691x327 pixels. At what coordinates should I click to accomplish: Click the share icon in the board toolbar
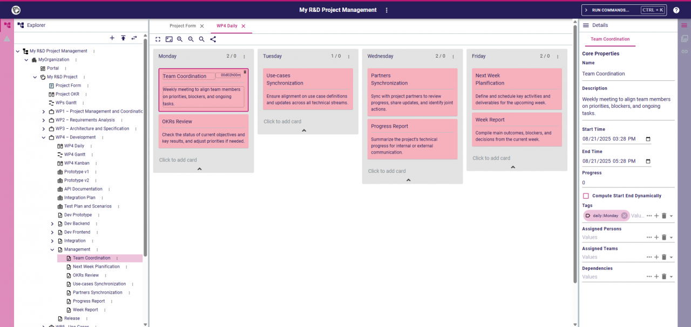coord(213,39)
